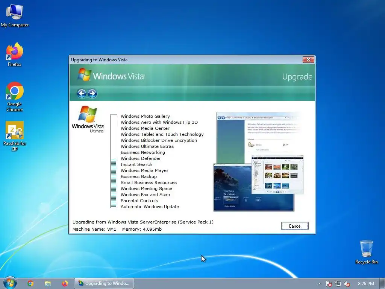Open Windows Explorer from the taskbar
Image resolution: width=385 pixels, height=289 pixels.
[x=48, y=283]
